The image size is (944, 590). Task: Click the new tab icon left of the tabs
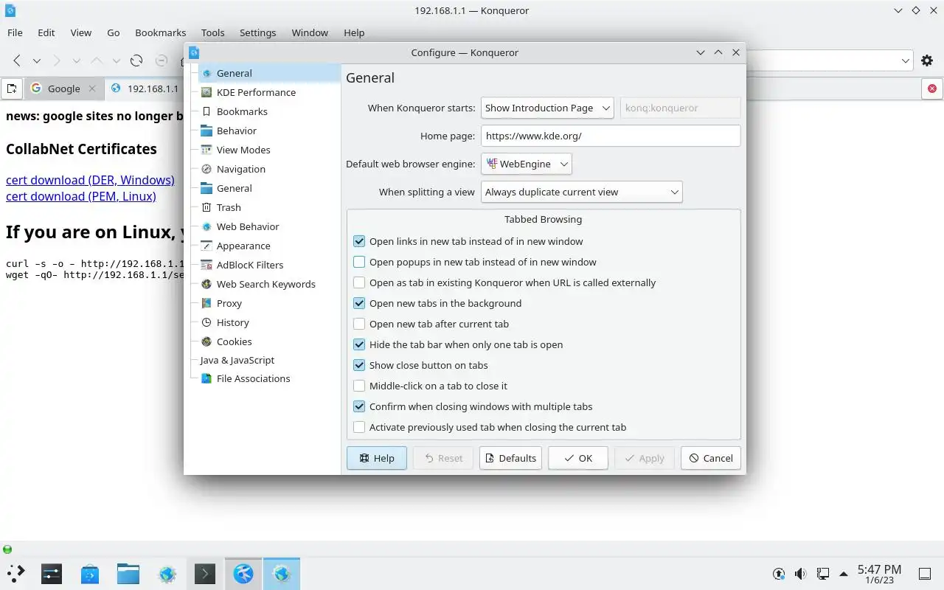12,88
